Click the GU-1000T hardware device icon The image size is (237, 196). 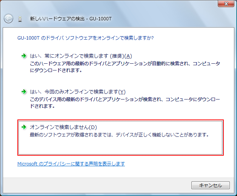click(20, 19)
